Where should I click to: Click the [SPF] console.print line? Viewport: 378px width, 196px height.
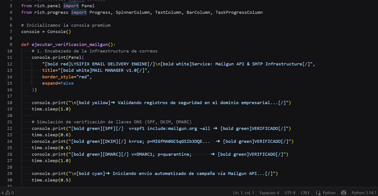click(161, 129)
